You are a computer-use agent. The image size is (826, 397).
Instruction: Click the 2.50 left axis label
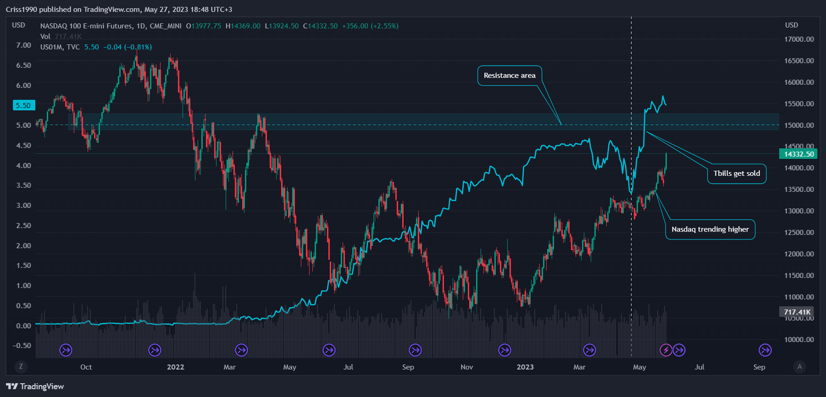coord(24,226)
